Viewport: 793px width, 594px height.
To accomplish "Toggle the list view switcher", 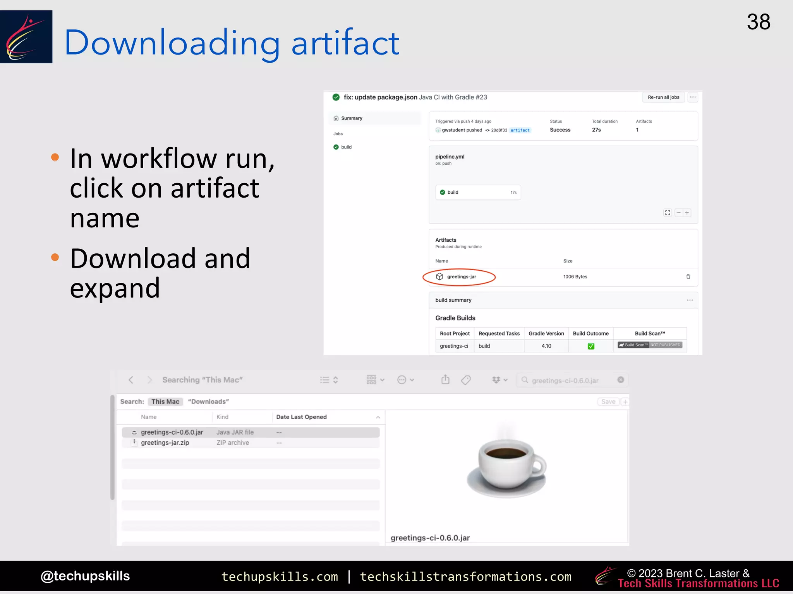I will point(329,380).
